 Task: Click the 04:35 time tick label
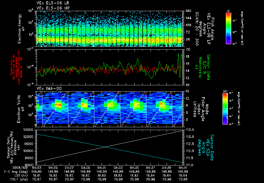pyautogui.click(x=134, y=168)
